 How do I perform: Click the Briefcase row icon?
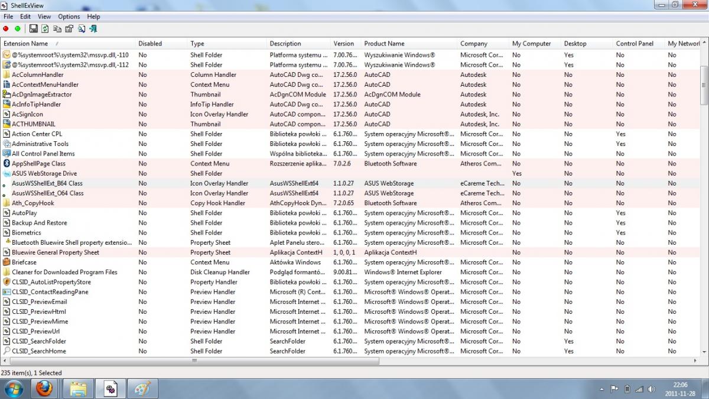6,262
